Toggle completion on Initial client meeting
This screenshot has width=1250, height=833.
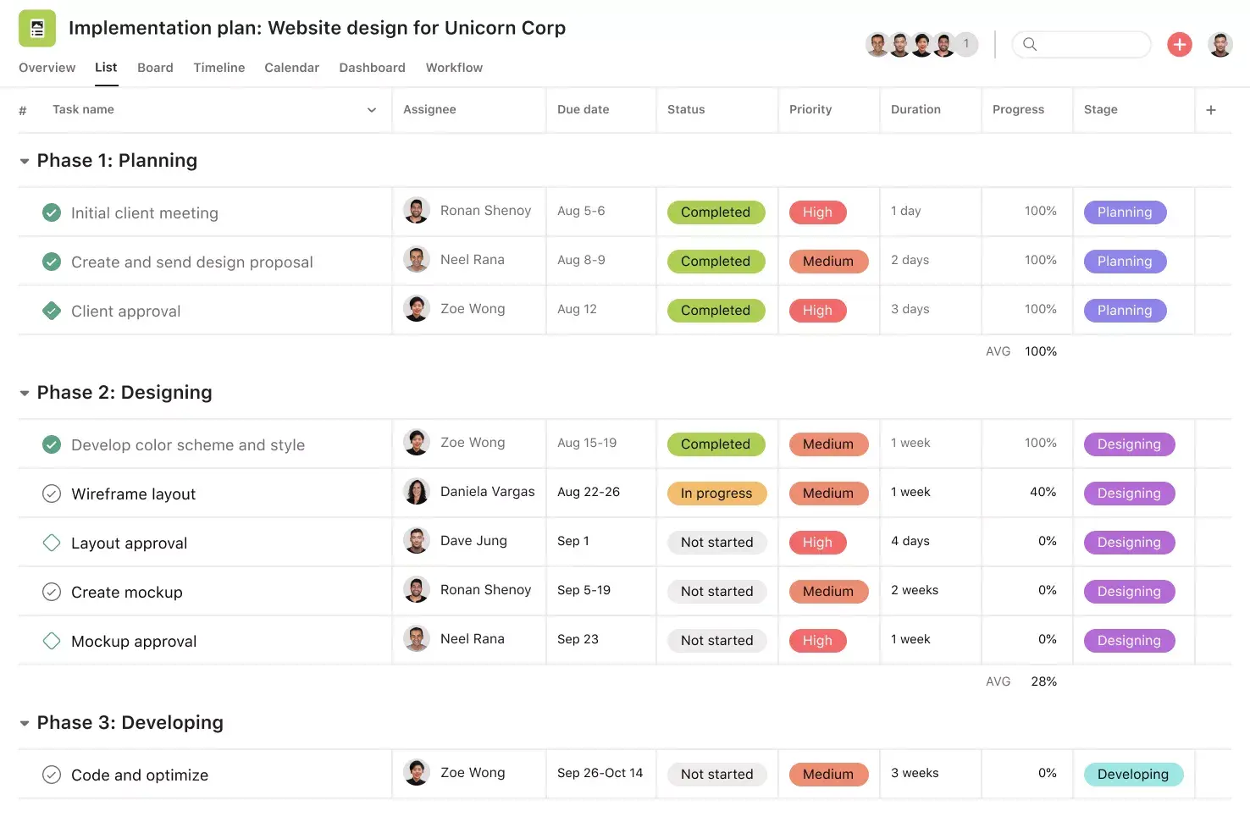[52, 212]
